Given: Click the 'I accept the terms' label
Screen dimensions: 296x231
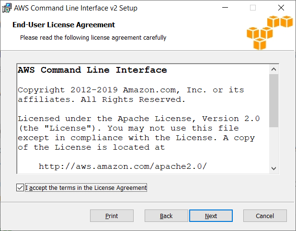Looking at the screenshot, I should [x=86, y=187].
